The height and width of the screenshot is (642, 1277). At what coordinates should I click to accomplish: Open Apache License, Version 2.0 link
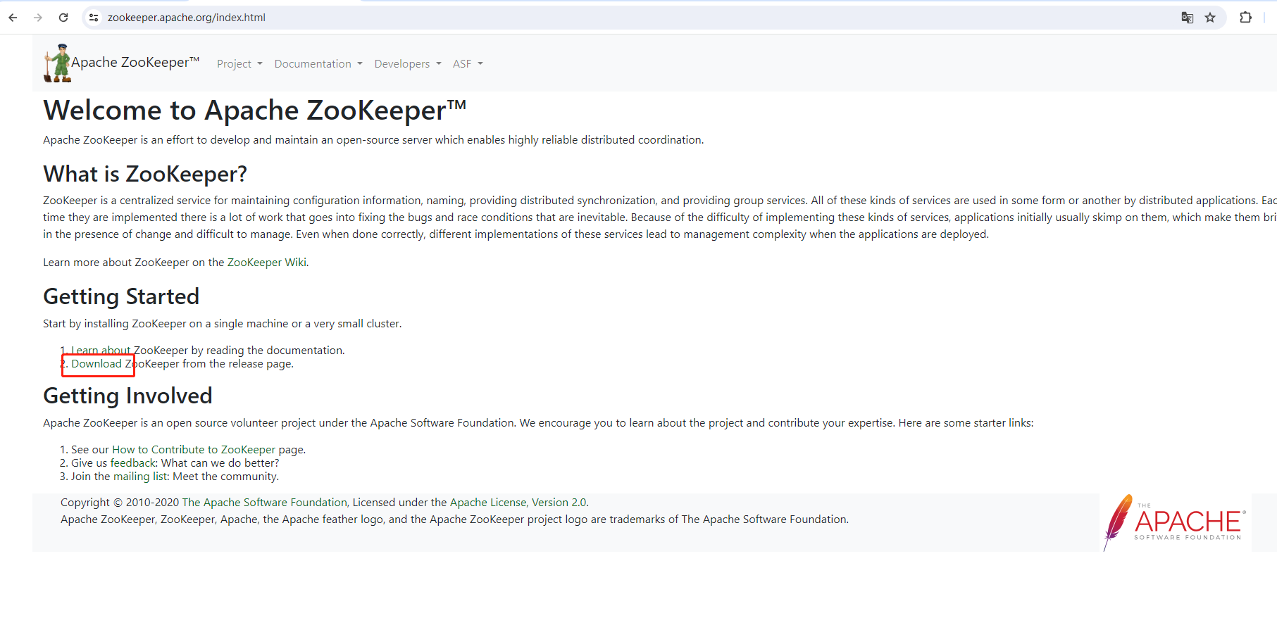518,503
